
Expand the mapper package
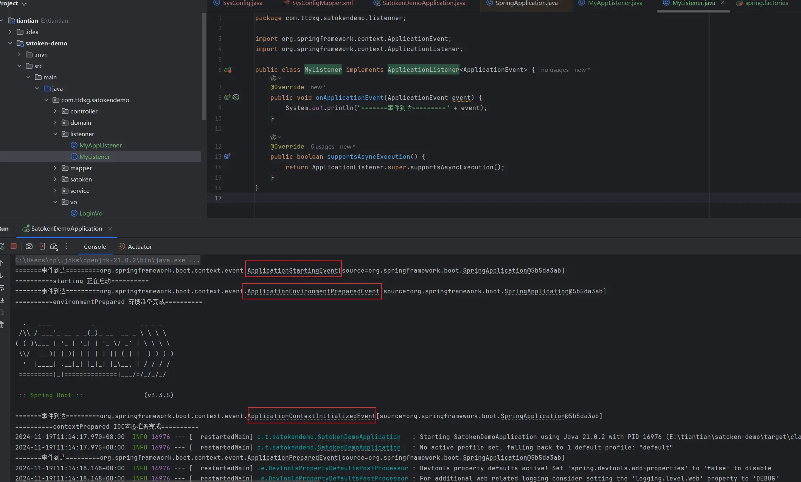point(55,168)
